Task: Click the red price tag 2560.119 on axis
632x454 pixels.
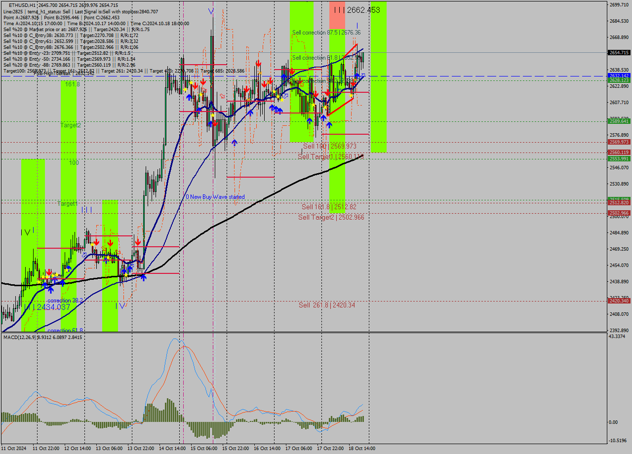Action: (x=619, y=152)
